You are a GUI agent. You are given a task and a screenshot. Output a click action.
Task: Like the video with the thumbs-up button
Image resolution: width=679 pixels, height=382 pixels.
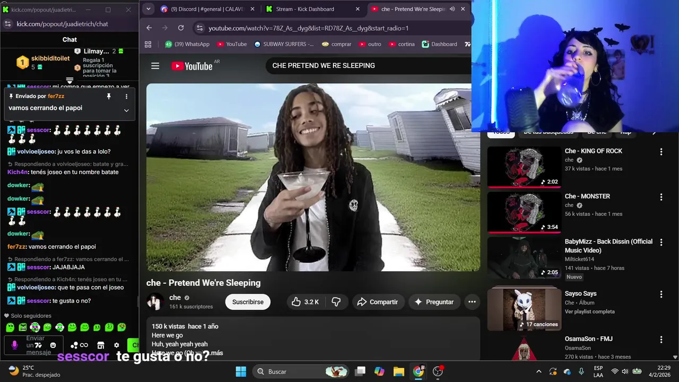[x=306, y=302]
